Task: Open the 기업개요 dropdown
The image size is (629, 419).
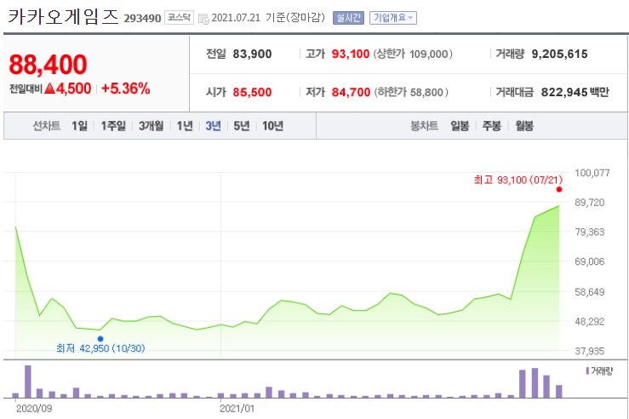Action: click(x=392, y=18)
